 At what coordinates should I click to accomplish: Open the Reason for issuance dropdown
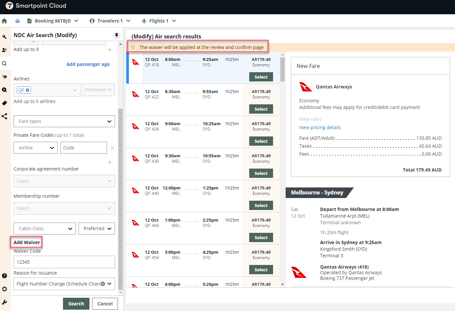pos(109,284)
